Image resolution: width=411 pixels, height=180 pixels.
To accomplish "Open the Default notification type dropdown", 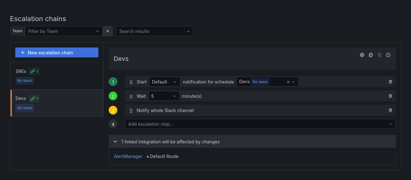I will pyautogui.click(x=164, y=82).
